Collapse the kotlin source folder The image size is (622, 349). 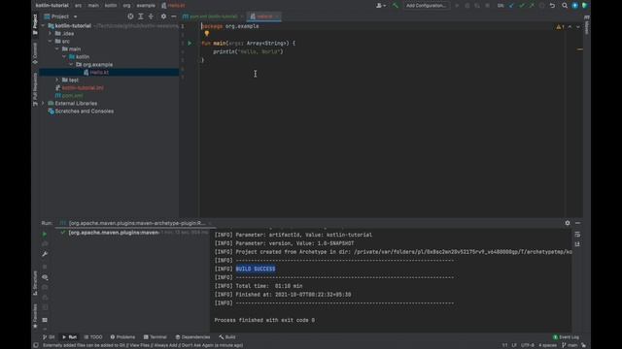64,56
